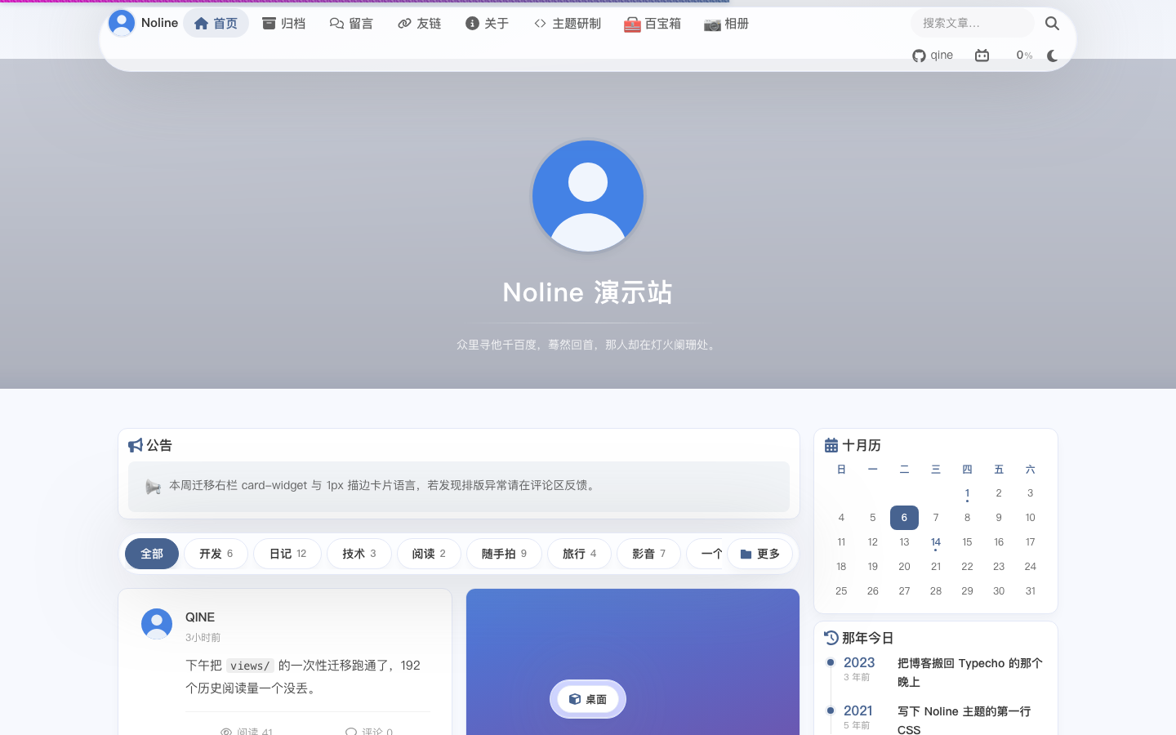The height and width of the screenshot is (735, 1176).
Task: Click the QINE author avatar on post
Action: click(157, 624)
